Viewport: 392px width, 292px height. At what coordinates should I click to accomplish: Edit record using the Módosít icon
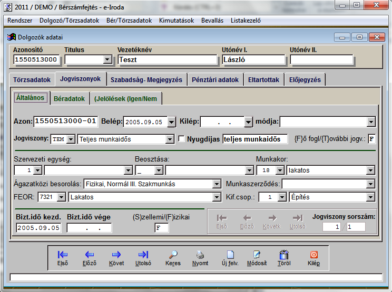point(257,256)
